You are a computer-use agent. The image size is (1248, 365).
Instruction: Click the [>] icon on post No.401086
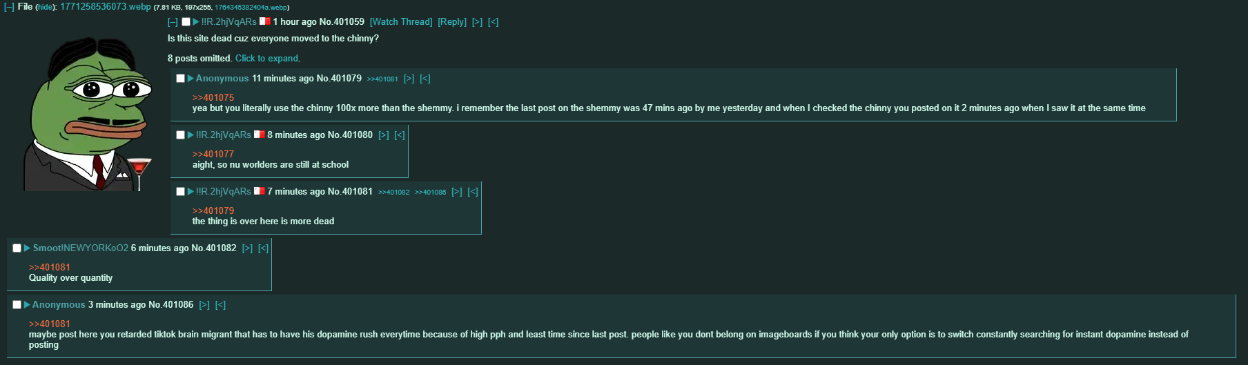pyautogui.click(x=204, y=305)
